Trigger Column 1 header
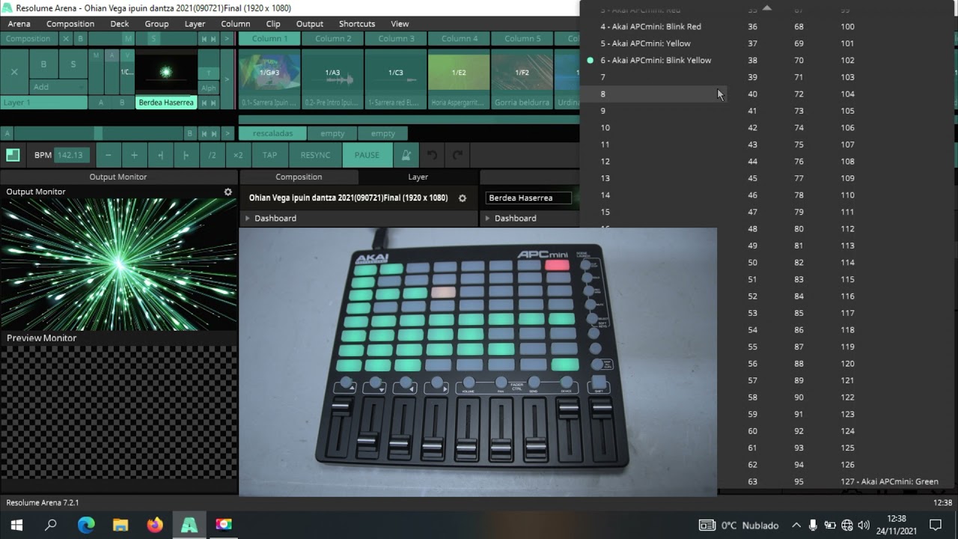The image size is (958, 539). click(269, 39)
